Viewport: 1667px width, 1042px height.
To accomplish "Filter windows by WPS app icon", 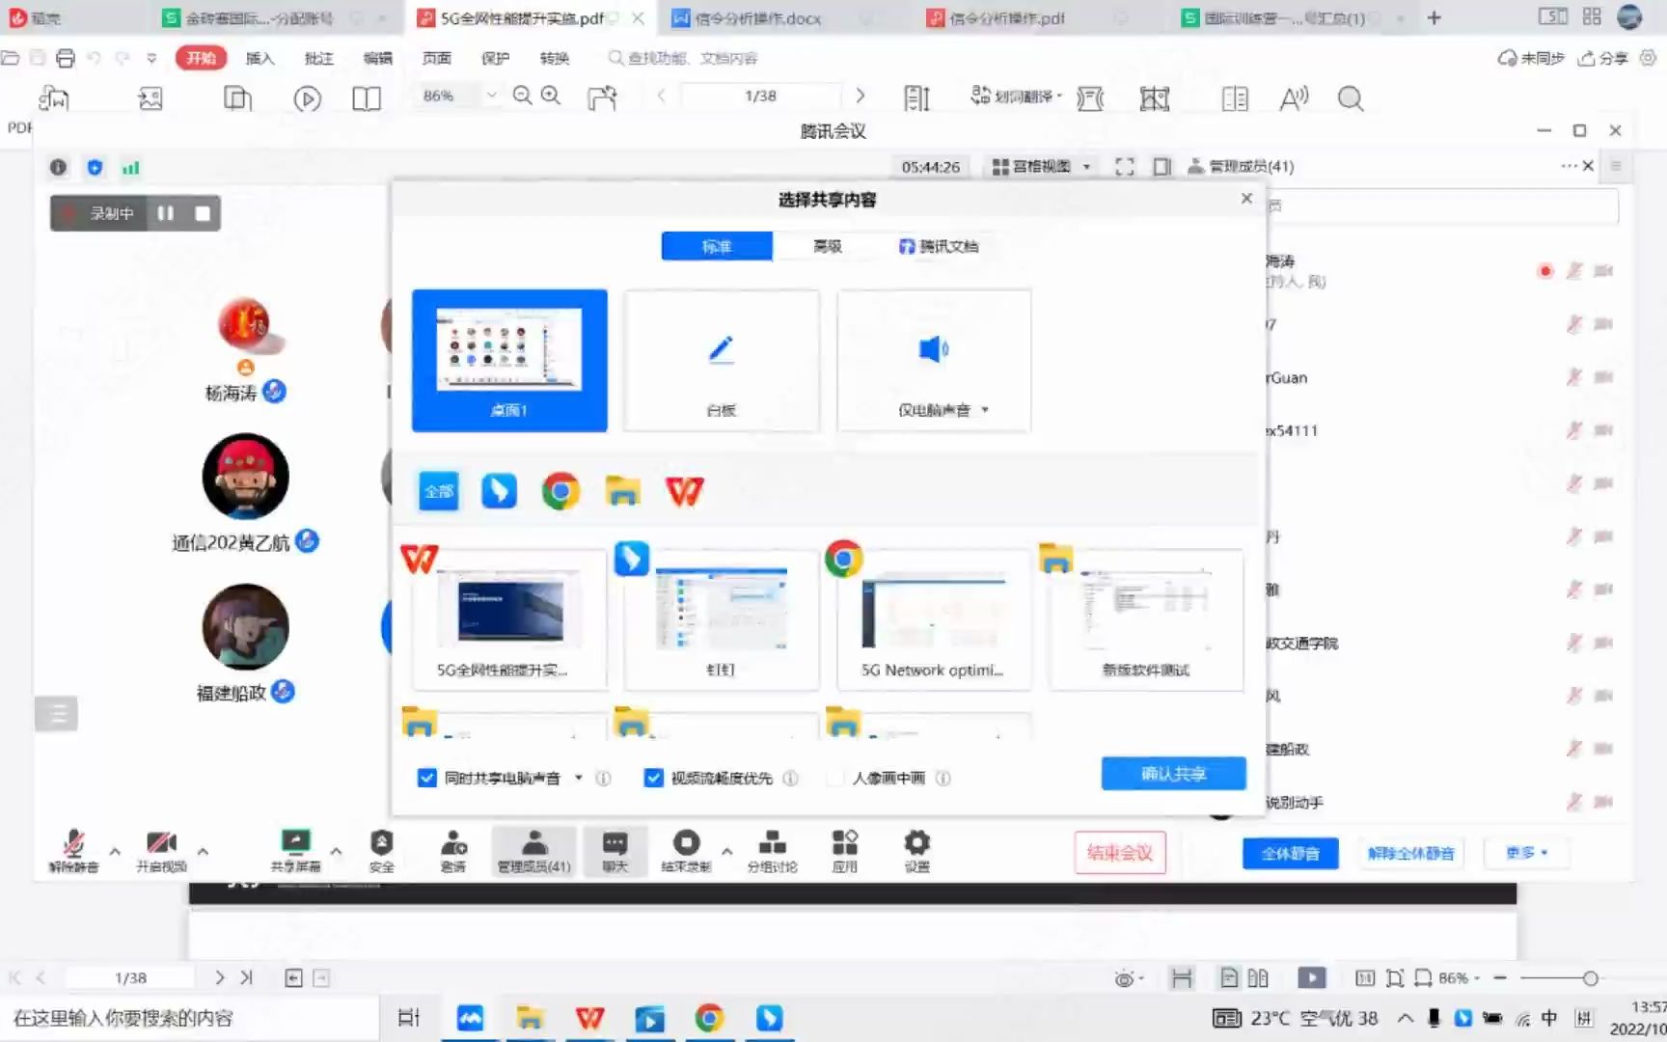I will pyautogui.click(x=684, y=491).
